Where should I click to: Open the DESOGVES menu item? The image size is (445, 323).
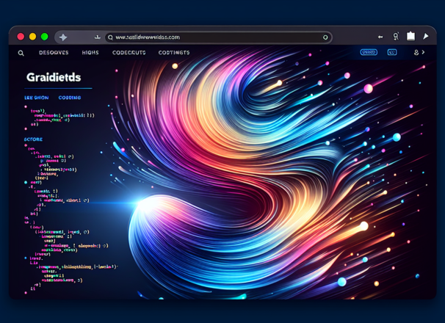click(54, 53)
